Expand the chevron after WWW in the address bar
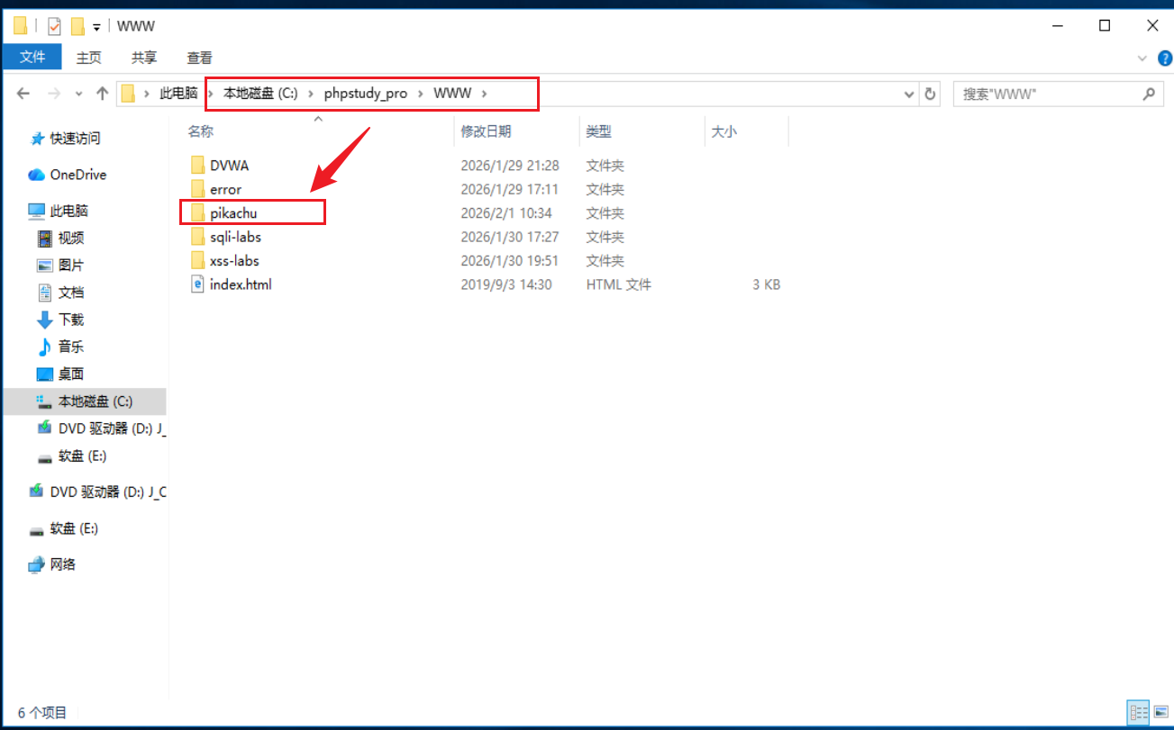 (x=484, y=94)
